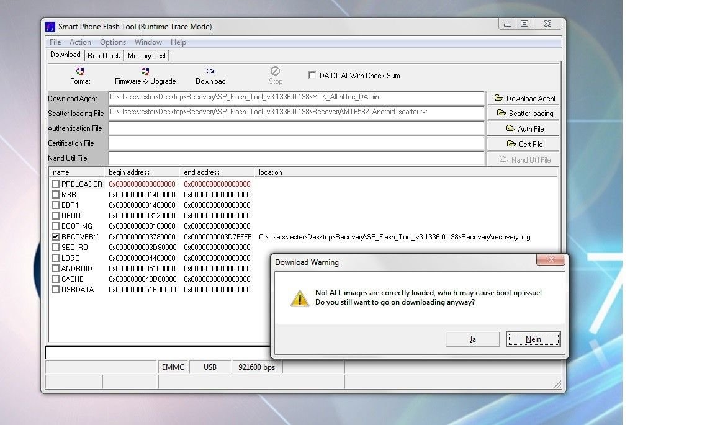Click the Scatter-loading File path field
Viewport: 715px width, 425px height.
[x=297, y=113]
